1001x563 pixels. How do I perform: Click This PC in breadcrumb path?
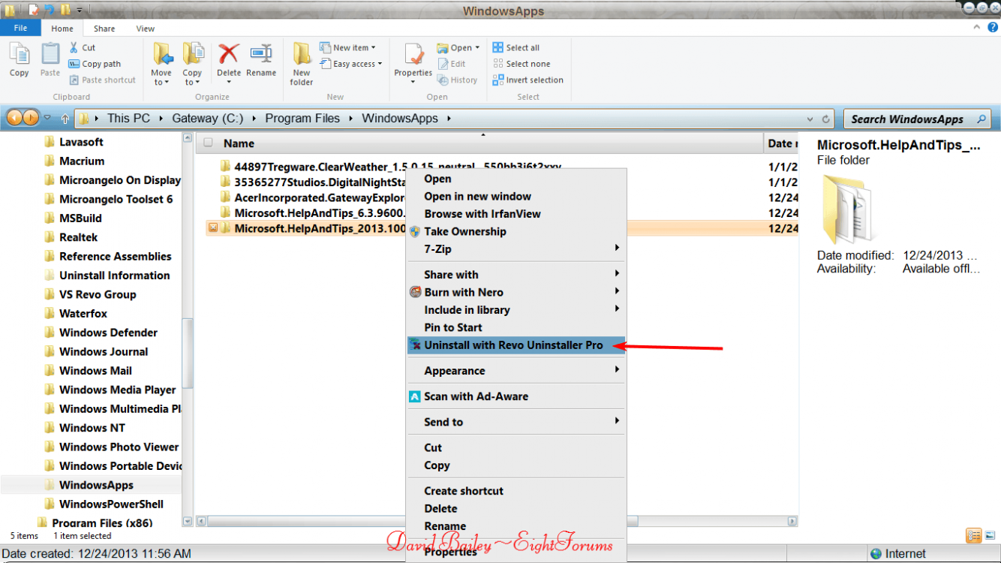(x=128, y=118)
